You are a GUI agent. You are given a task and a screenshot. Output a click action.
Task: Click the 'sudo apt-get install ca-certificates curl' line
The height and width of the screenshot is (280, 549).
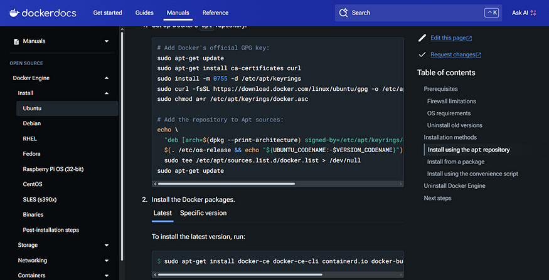(229, 68)
